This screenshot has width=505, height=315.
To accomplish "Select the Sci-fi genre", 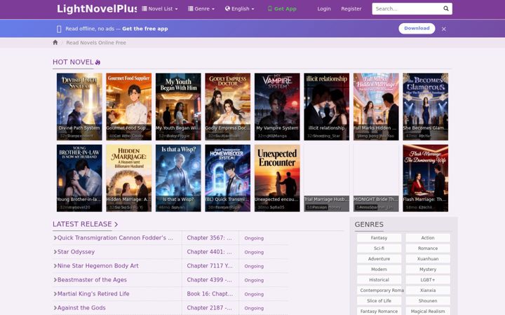I will click(x=379, y=248).
